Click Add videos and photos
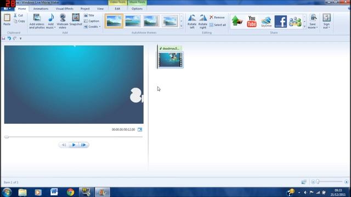 coord(37,21)
